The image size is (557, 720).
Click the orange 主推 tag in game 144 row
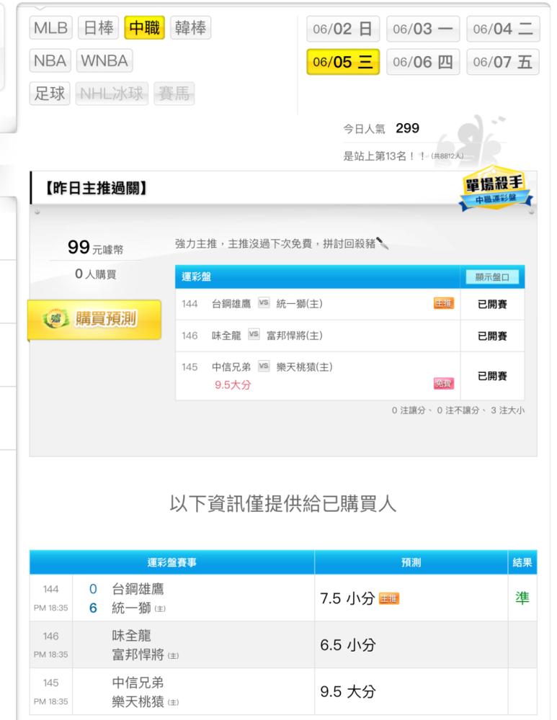click(x=443, y=303)
